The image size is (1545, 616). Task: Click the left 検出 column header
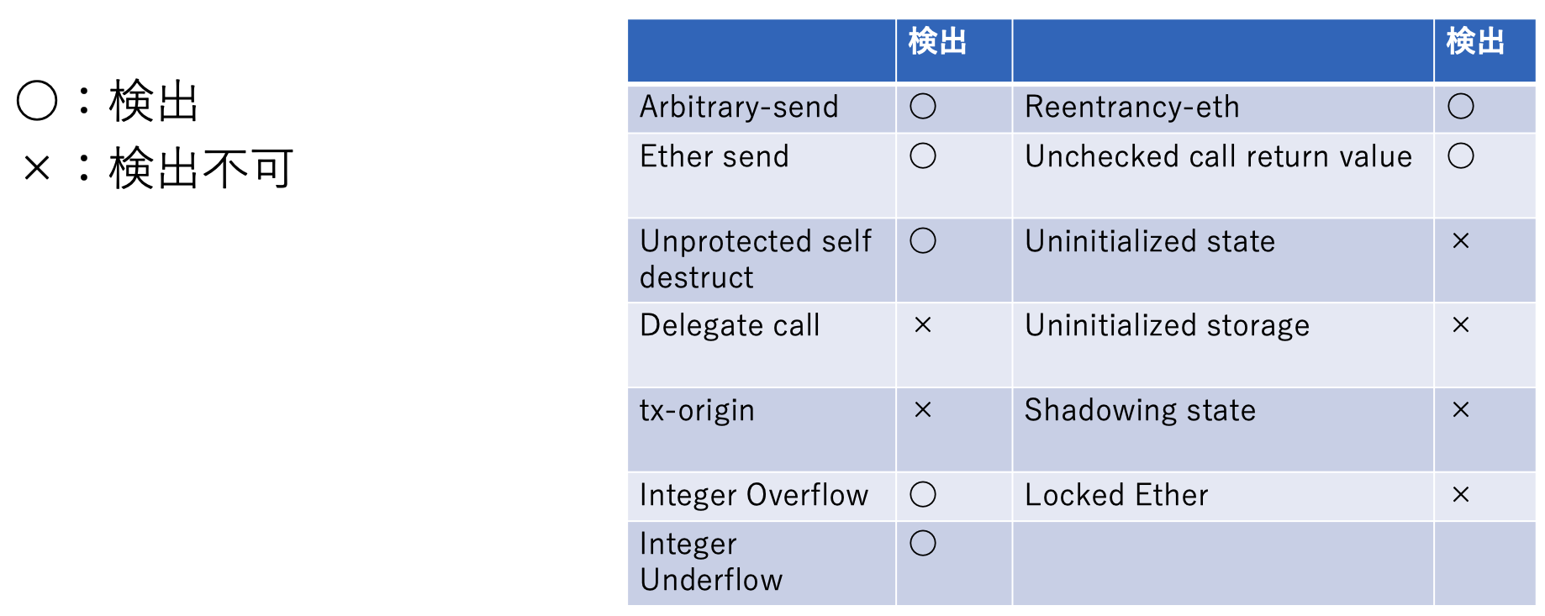tap(937, 41)
